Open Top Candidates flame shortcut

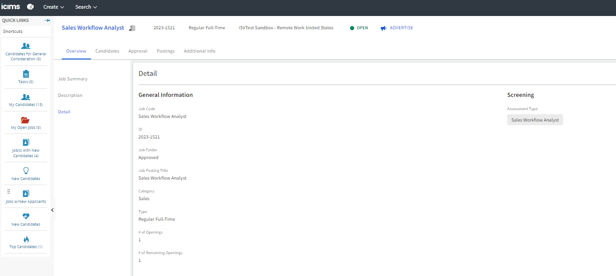(x=26, y=239)
